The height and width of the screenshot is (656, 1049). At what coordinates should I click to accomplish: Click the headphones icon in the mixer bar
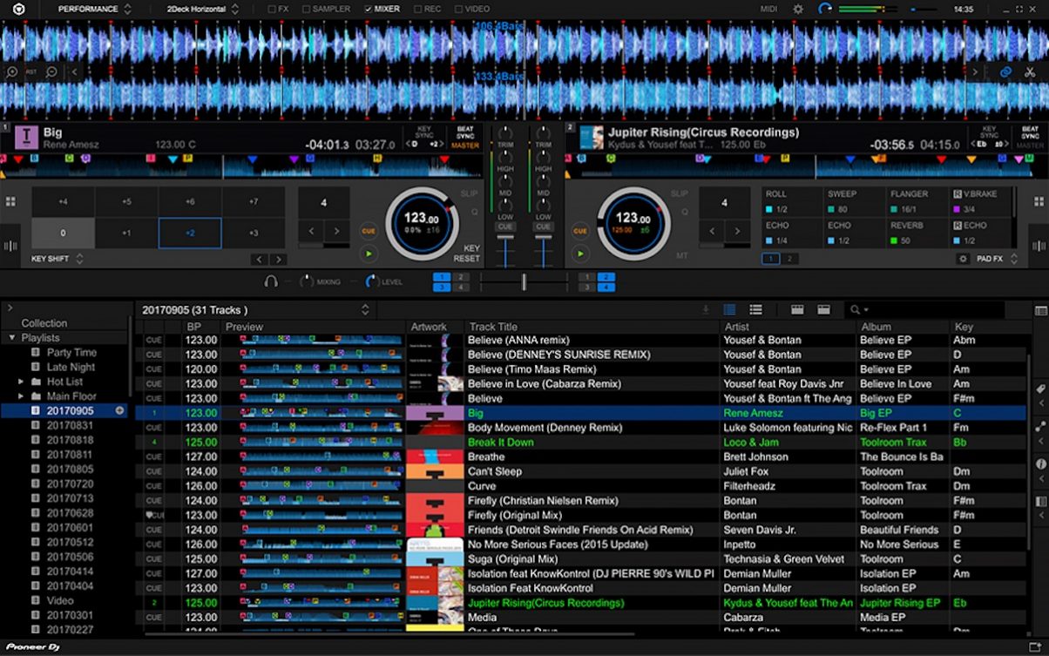point(271,281)
